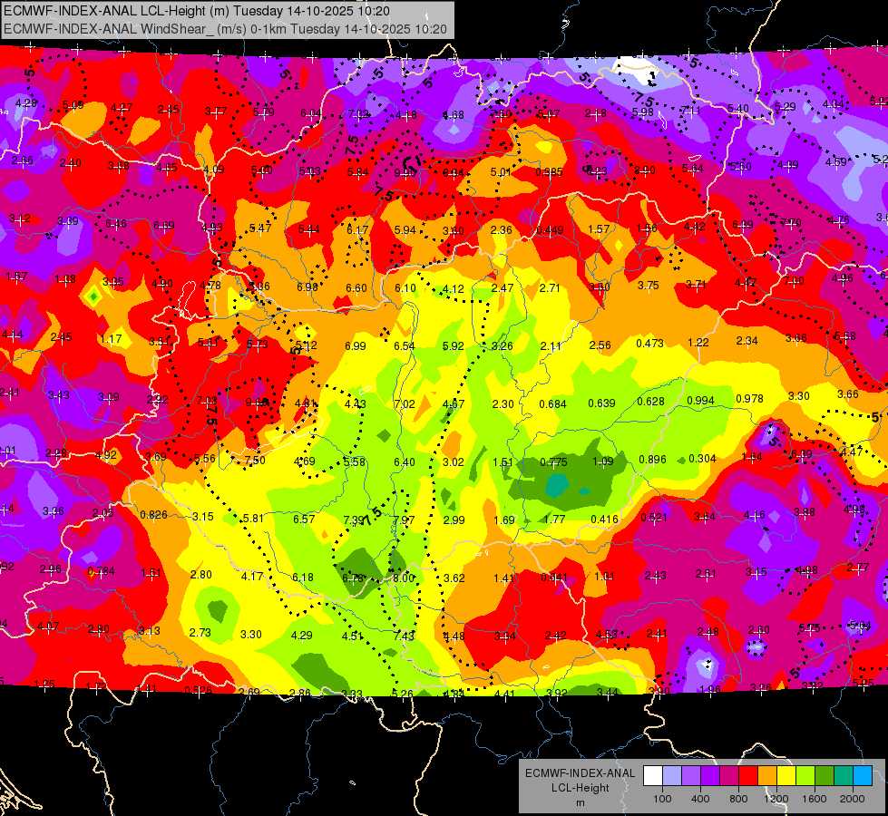Click the legend text LCL-Height
Image resolution: width=888 pixels, height=816 pixels.
580,788
